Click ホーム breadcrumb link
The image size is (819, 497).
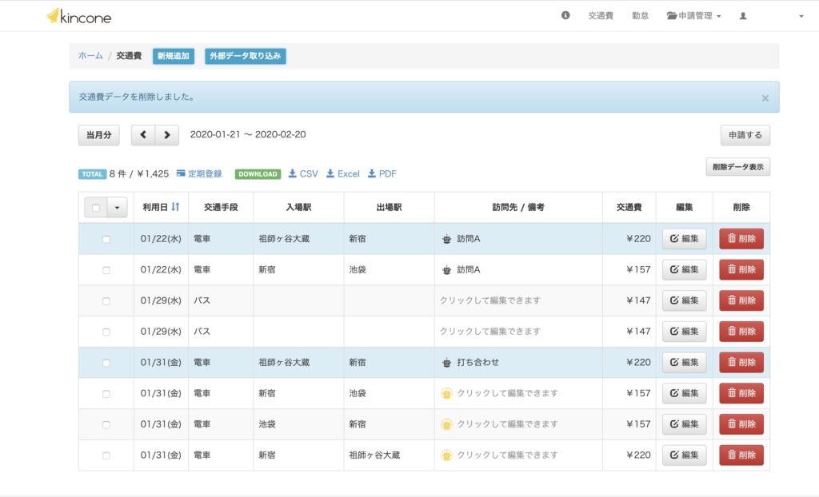90,55
